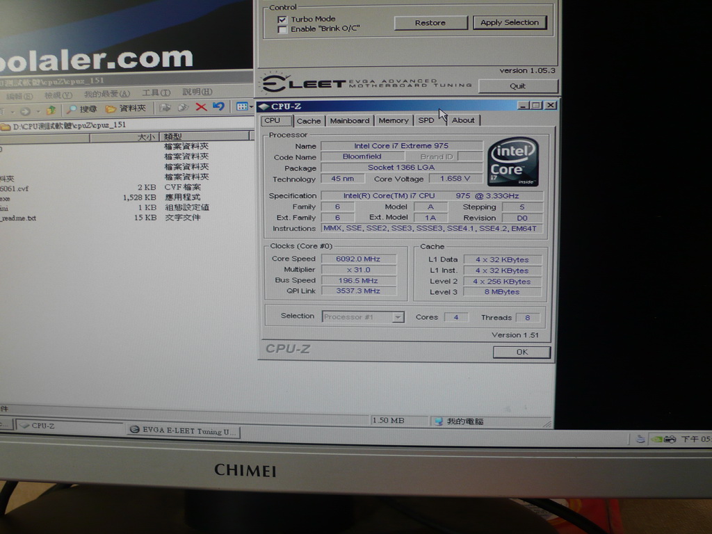Click the Socket 1366 LGA package value
712x534 pixels.
tap(401, 167)
